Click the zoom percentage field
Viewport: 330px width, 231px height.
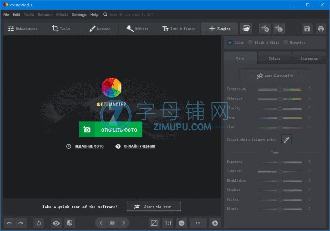click(198, 223)
